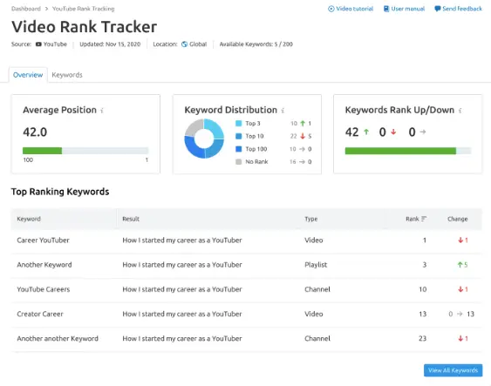Click the gray arrow in Creator Career row
The width and height of the screenshot is (491, 386).
pyautogui.click(x=460, y=314)
